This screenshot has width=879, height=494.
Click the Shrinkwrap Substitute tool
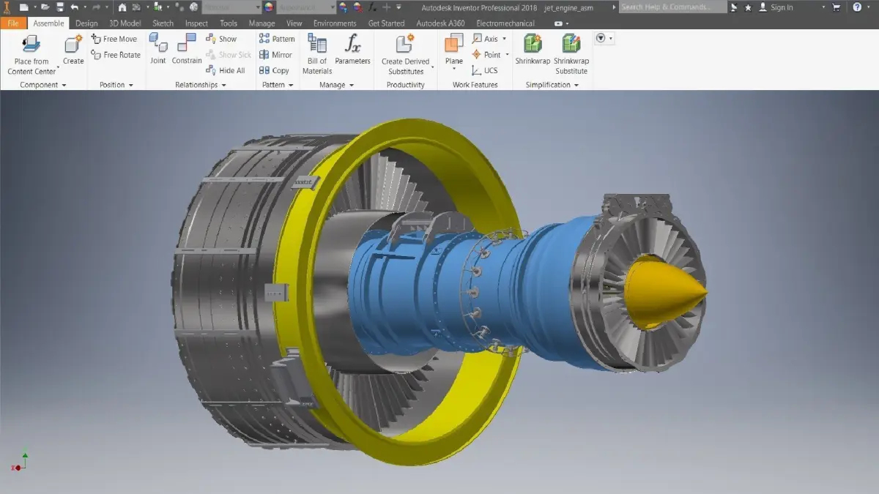tap(571, 54)
